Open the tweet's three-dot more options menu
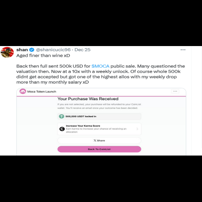 click(x=183, y=50)
